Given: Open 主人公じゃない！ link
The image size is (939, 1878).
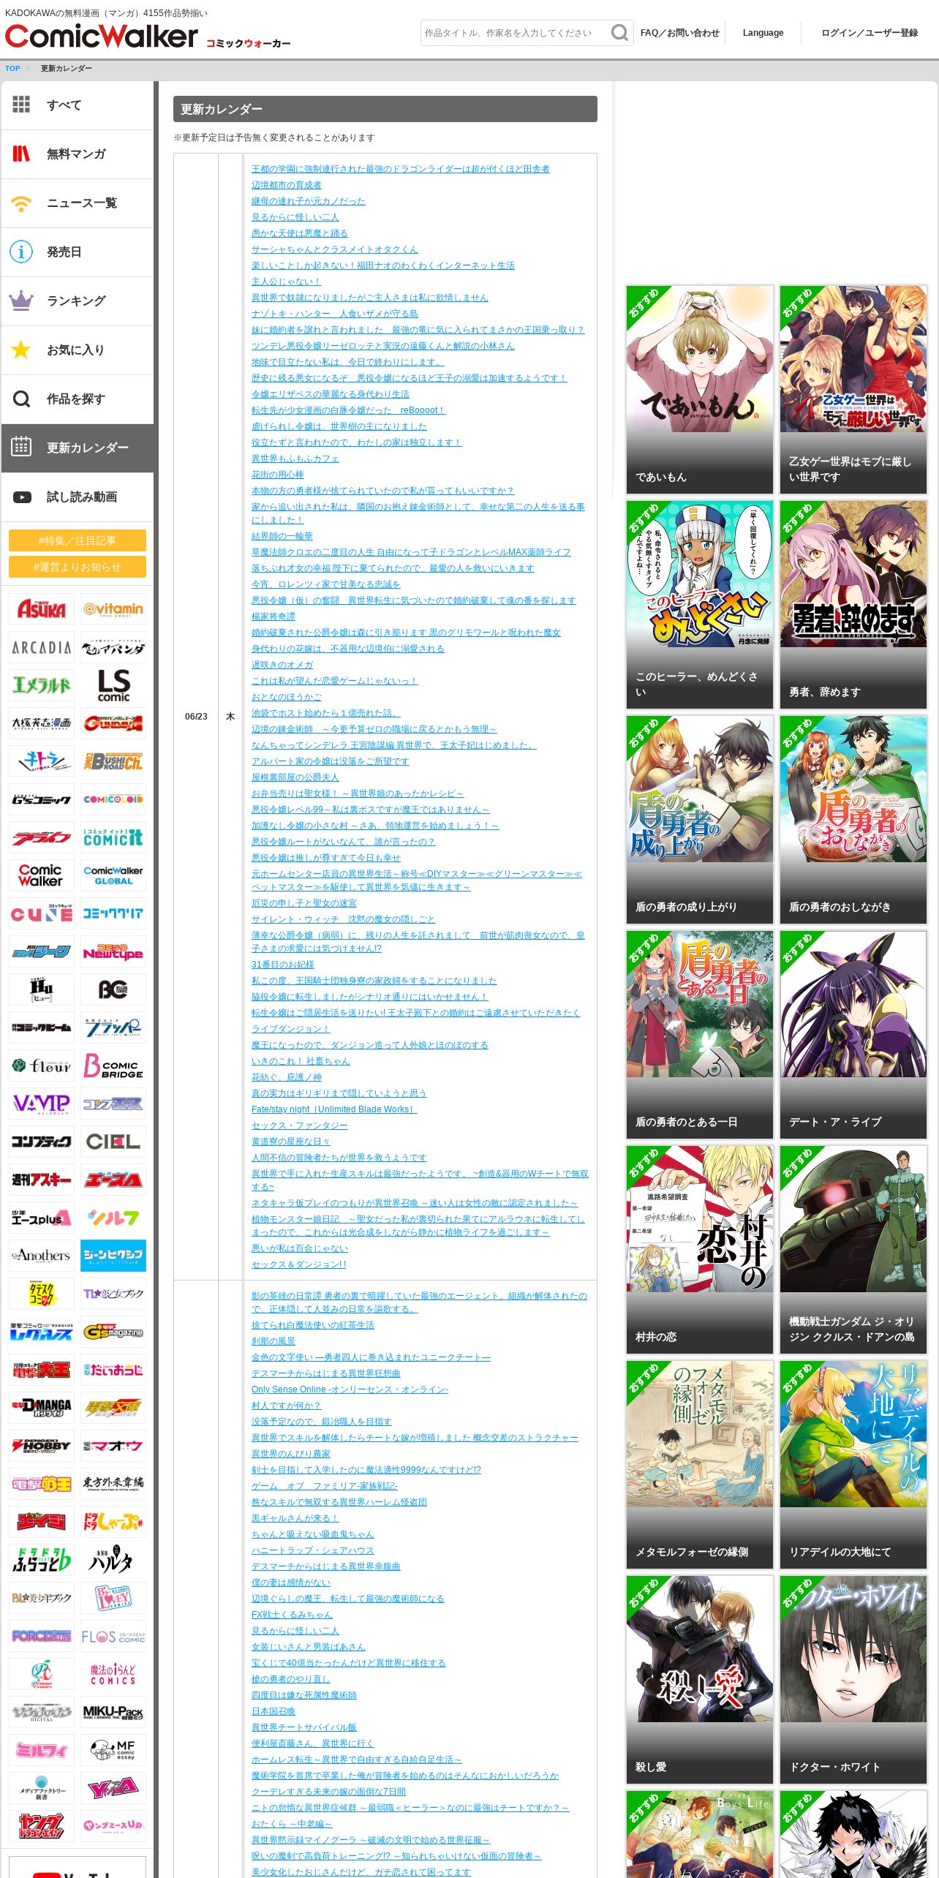Looking at the screenshot, I should (287, 282).
